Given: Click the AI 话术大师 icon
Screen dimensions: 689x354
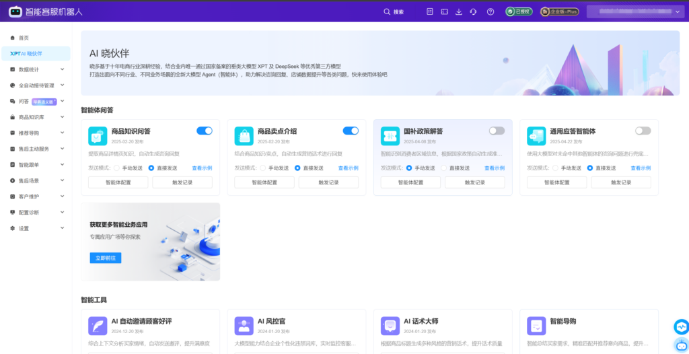Looking at the screenshot, I should pyautogui.click(x=390, y=326).
